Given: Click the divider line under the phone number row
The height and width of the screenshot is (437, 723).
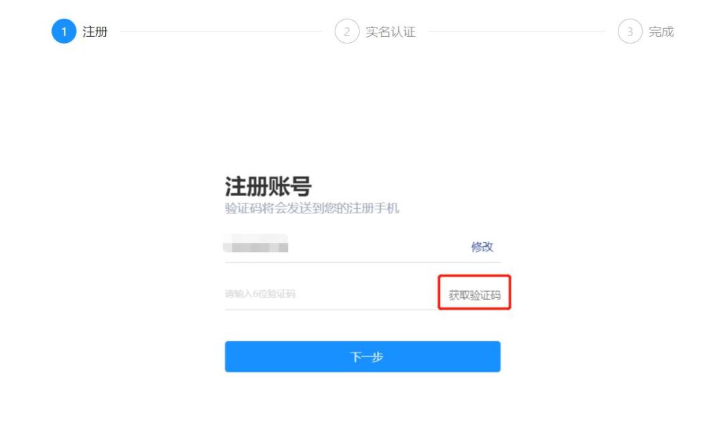Looking at the screenshot, I should coord(362,262).
